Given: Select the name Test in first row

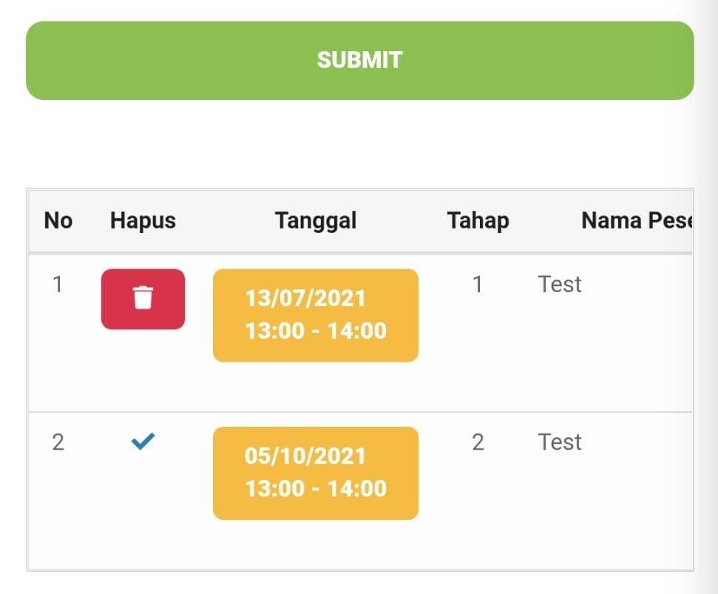Looking at the screenshot, I should click(560, 284).
